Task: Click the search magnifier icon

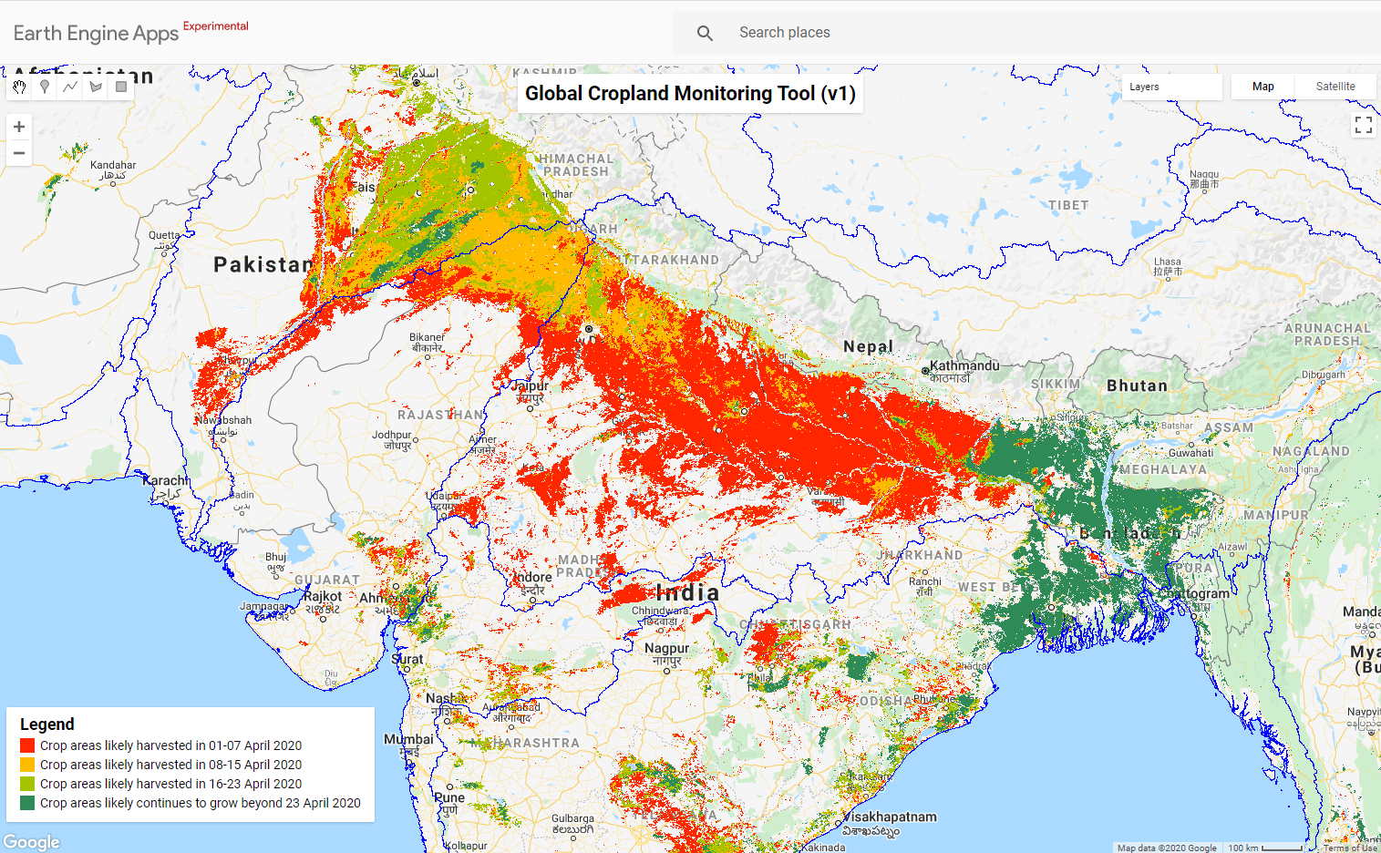Action: pyautogui.click(x=705, y=32)
